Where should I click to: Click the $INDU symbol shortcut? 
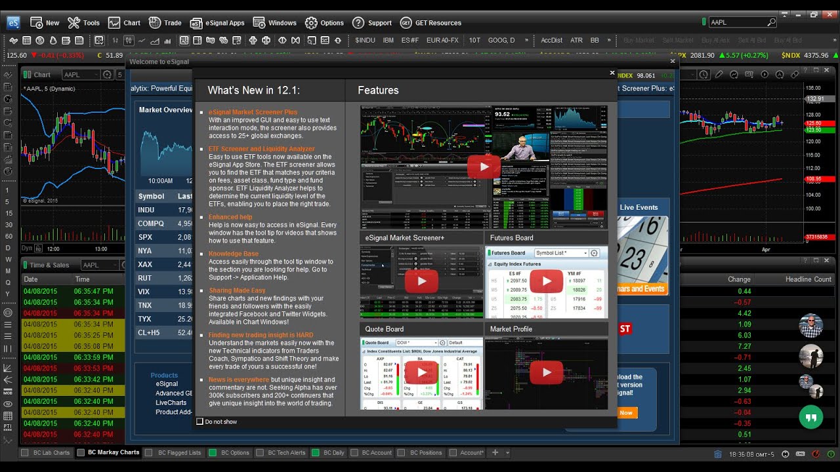[x=365, y=41]
